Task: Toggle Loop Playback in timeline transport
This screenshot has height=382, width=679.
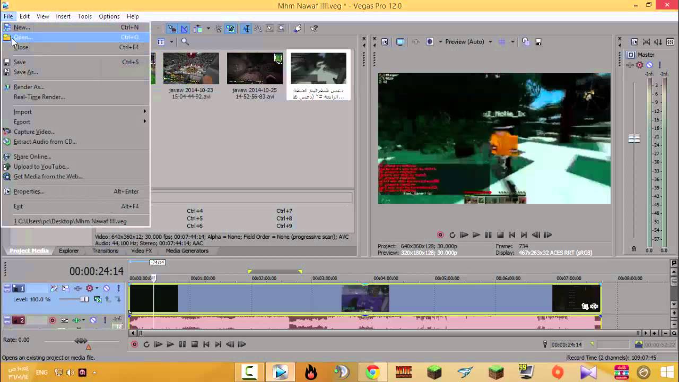Action: 146,344
